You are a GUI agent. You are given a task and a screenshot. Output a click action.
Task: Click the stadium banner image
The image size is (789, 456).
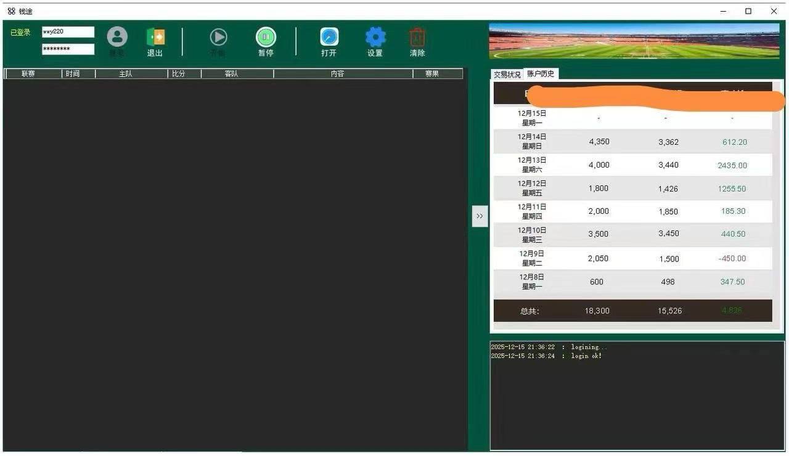tap(634, 41)
